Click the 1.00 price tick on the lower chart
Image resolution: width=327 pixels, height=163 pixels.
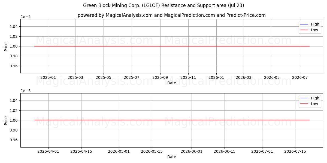[x=14, y=120]
